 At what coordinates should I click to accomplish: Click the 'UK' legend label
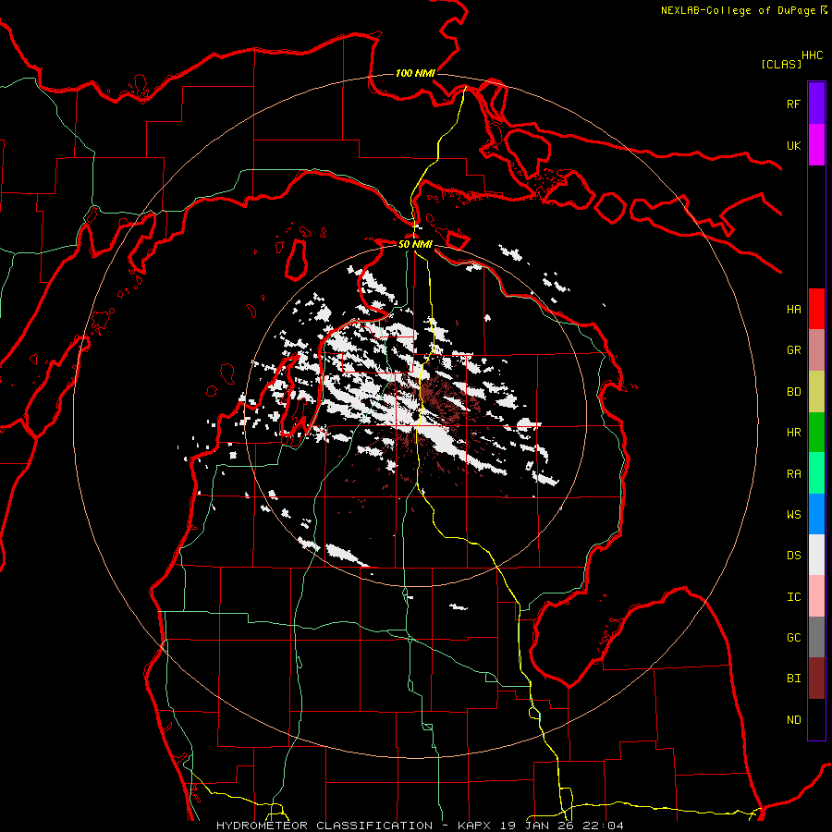[x=793, y=145]
